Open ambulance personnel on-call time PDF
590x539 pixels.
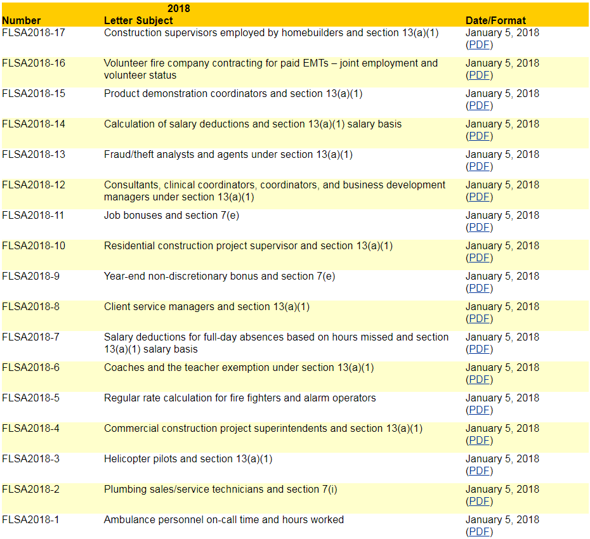(479, 532)
